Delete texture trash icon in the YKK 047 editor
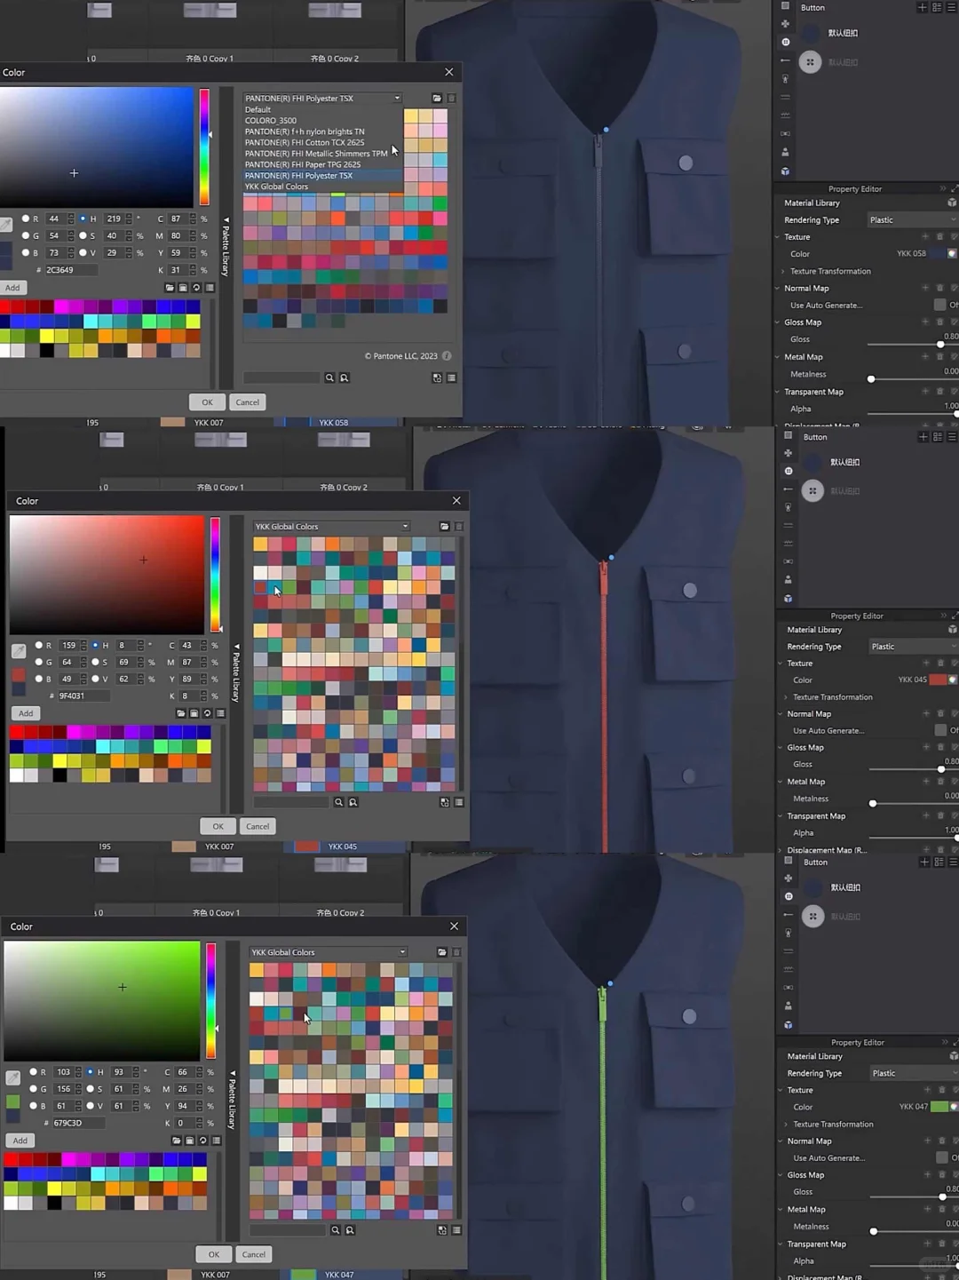The width and height of the screenshot is (959, 1280). (x=942, y=1090)
